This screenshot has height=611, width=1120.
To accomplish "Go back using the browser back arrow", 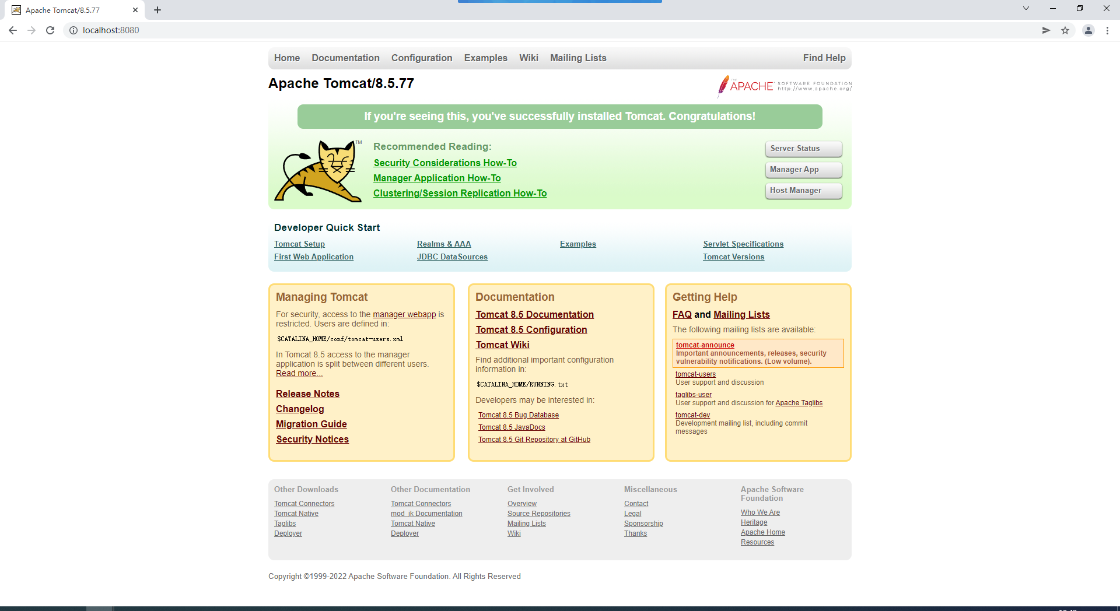I will pos(13,30).
